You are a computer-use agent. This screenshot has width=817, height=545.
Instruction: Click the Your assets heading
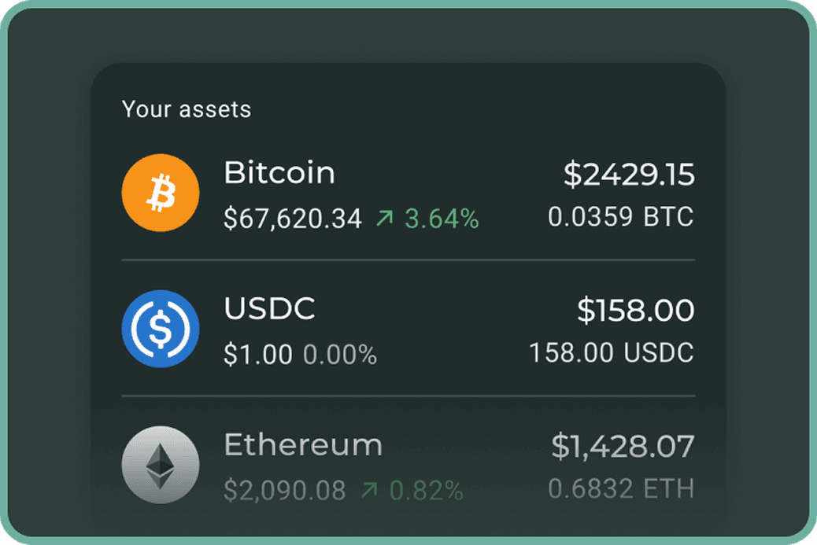[x=186, y=109]
